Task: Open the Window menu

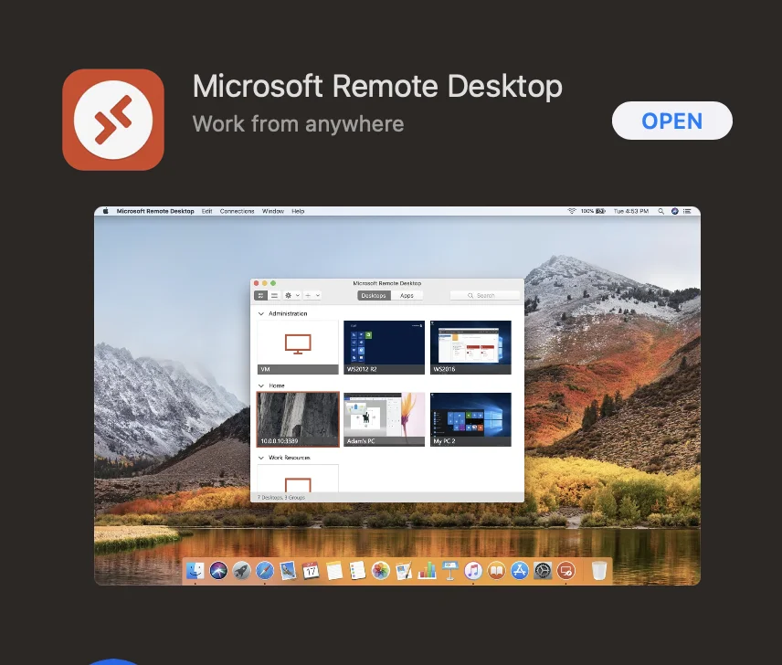Action: 273,211
